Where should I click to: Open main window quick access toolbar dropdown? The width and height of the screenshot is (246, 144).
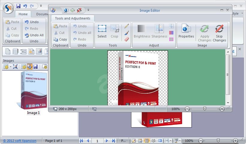tap(41, 6)
